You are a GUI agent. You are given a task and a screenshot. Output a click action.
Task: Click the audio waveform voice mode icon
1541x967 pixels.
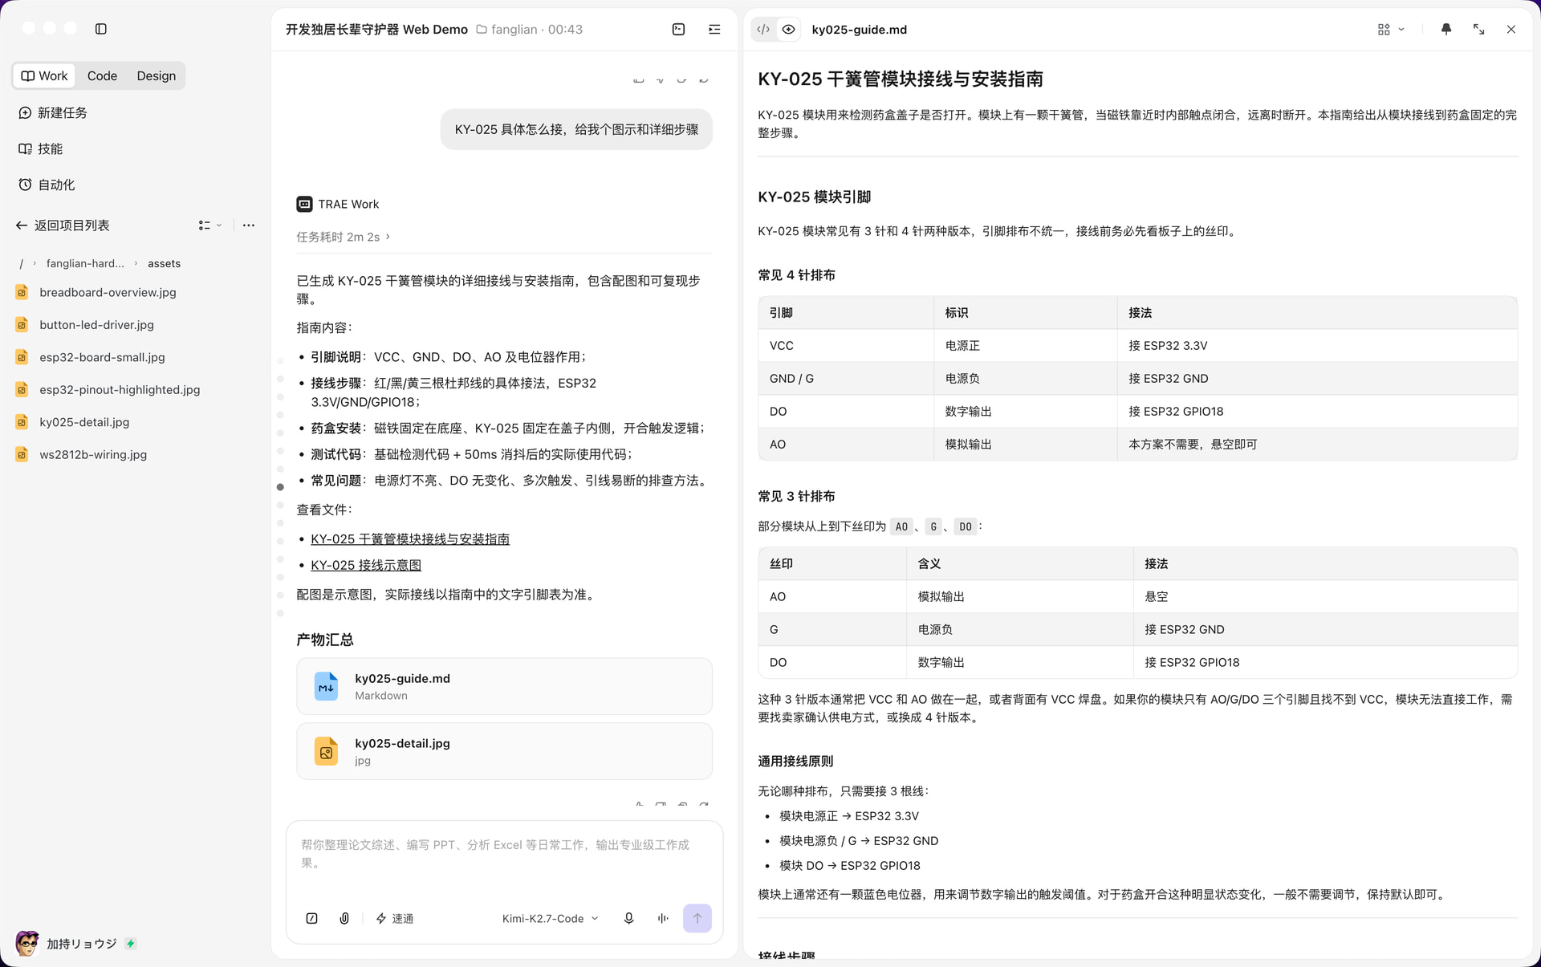tap(663, 919)
